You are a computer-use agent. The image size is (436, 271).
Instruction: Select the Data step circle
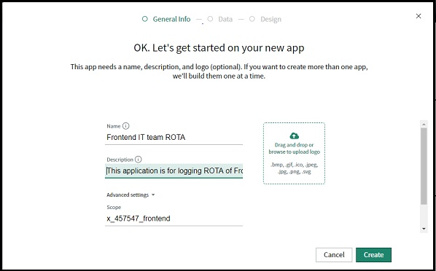pyautogui.click(x=210, y=19)
